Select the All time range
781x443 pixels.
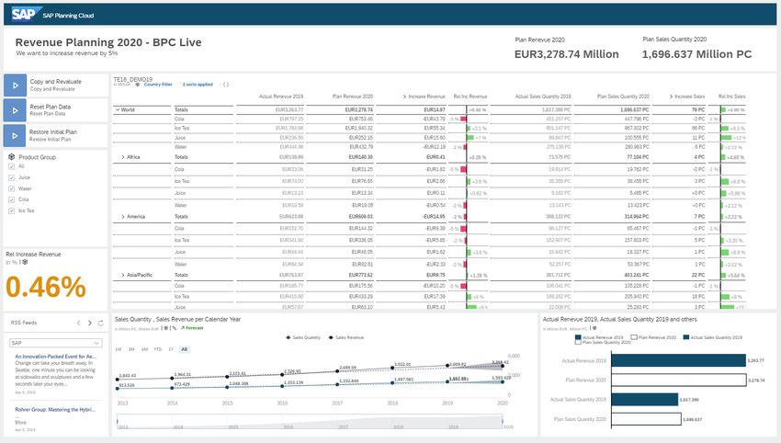(185, 349)
